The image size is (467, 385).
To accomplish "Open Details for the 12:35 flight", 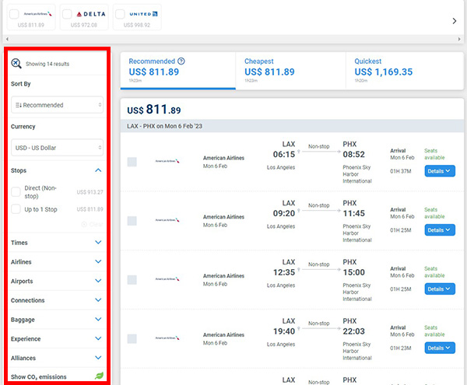I will pyautogui.click(x=440, y=289).
